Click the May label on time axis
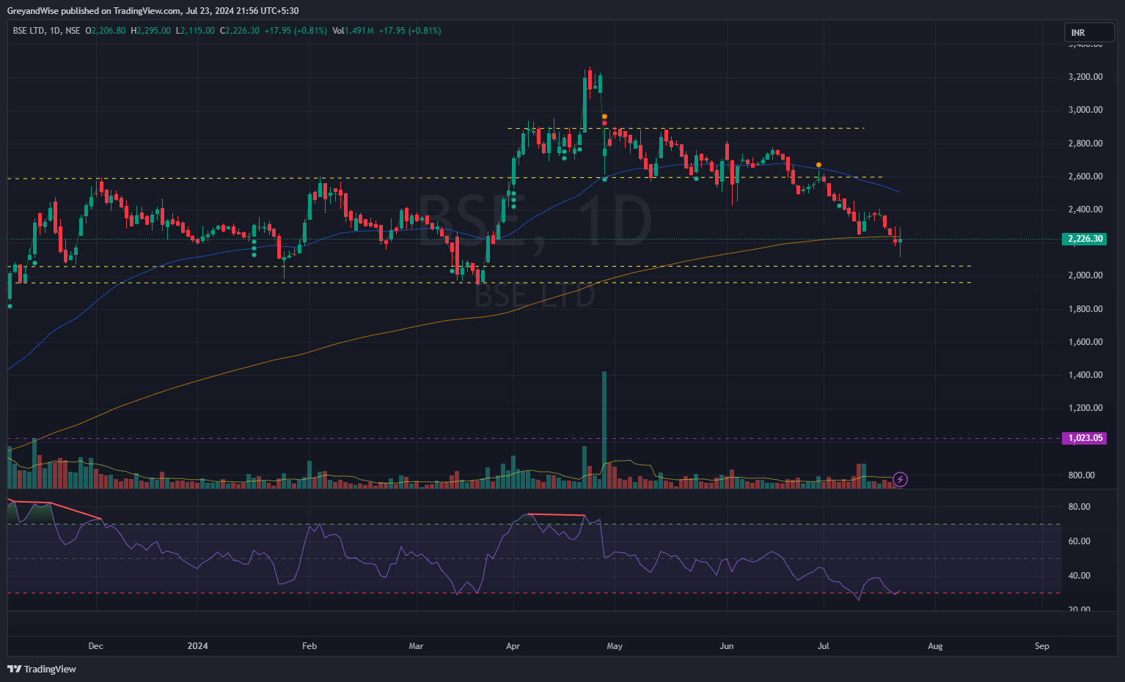This screenshot has height=682, width=1125. pyautogui.click(x=615, y=646)
